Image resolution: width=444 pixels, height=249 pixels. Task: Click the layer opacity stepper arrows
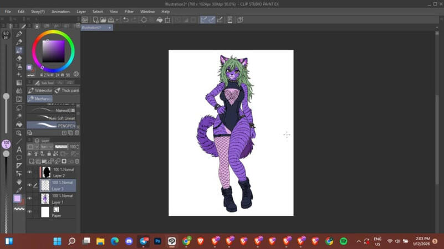tap(78, 147)
